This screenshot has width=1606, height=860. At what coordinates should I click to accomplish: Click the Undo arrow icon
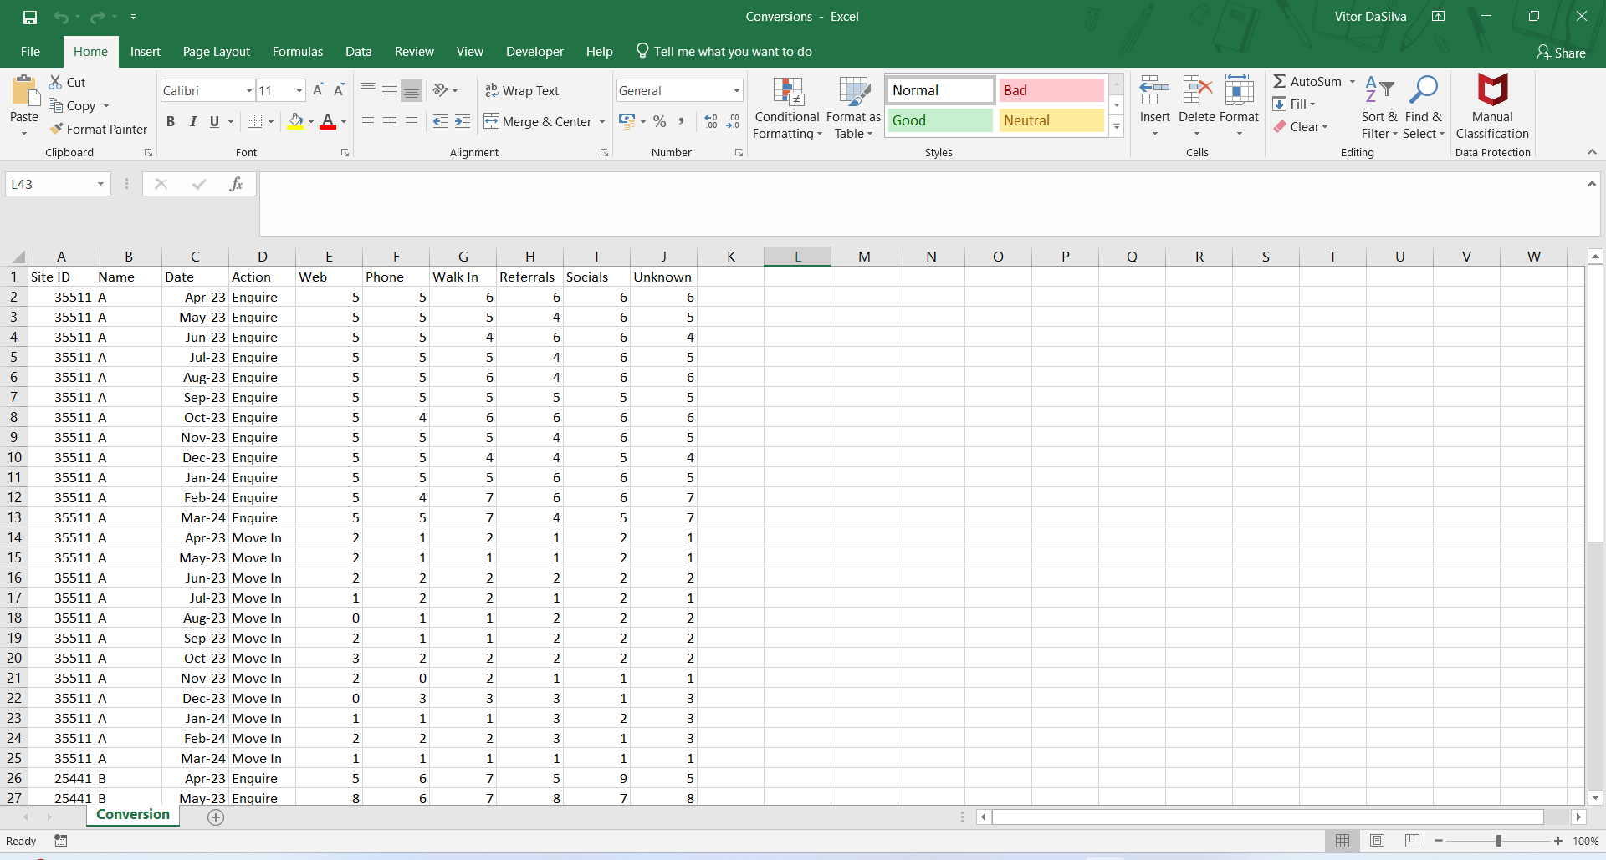coord(61,17)
